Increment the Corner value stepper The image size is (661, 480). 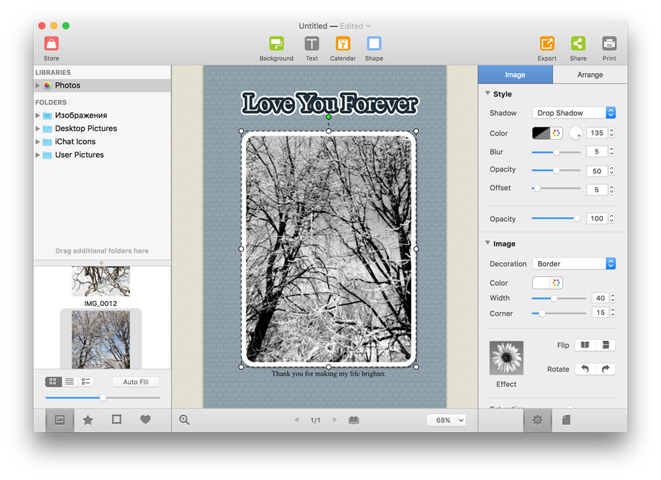click(612, 310)
